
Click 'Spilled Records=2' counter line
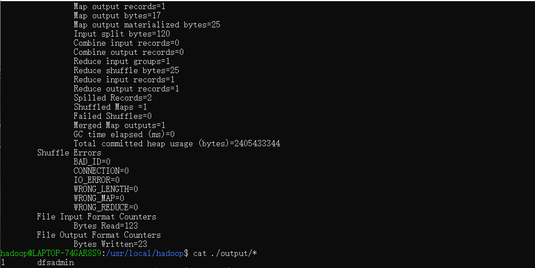pyautogui.click(x=112, y=98)
